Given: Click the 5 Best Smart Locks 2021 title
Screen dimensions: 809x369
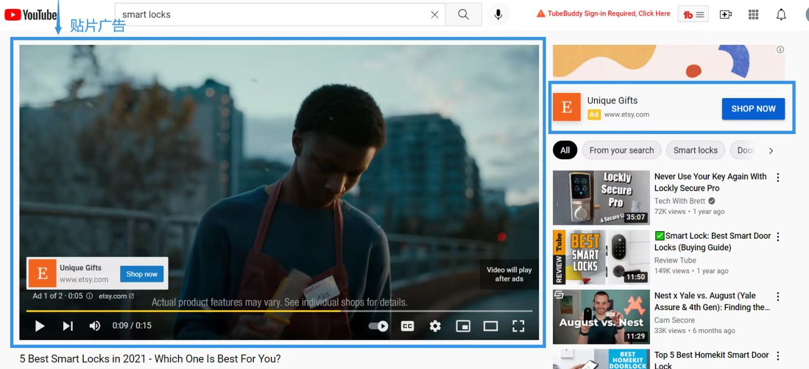Looking at the screenshot, I should click(x=150, y=358).
